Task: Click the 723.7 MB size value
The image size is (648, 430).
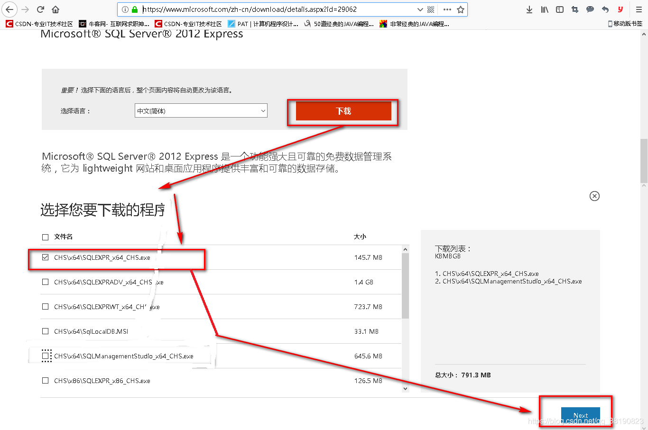Action: point(368,307)
